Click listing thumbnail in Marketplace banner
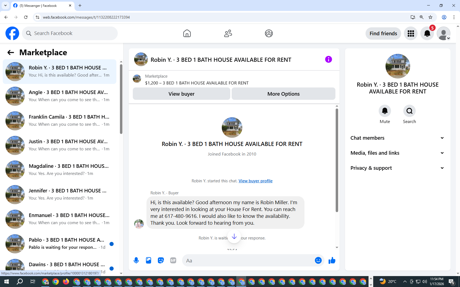Viewport: 460px width, 287px height. pos(137,79)
